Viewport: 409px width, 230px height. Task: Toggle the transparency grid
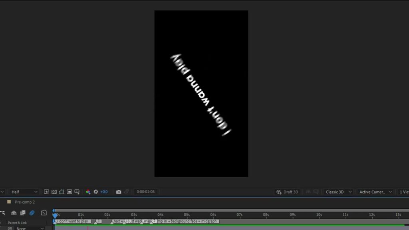click(54, 192)
